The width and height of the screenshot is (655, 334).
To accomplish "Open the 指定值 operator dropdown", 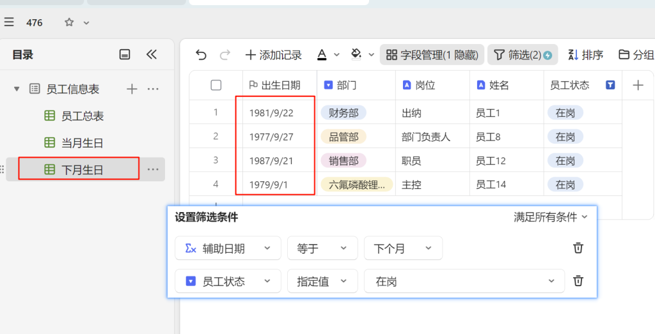I will (x=322, y=281).
